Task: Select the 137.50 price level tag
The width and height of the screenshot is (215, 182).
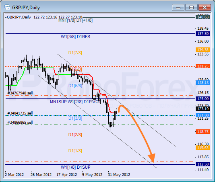Action: click(x=203, y=34)
